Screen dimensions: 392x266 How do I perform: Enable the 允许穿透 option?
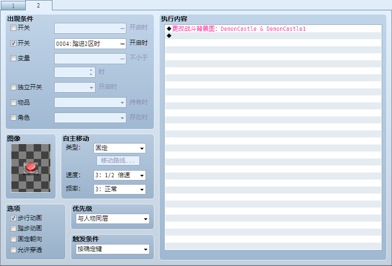click(x=13, y=250)
